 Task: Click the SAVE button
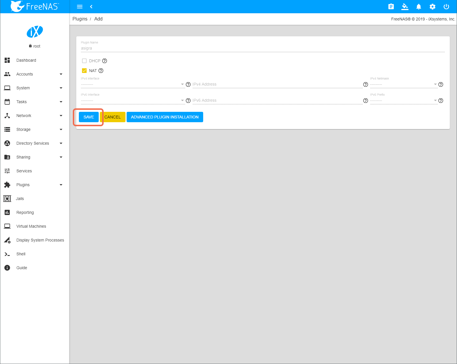(x=89, y=117)
